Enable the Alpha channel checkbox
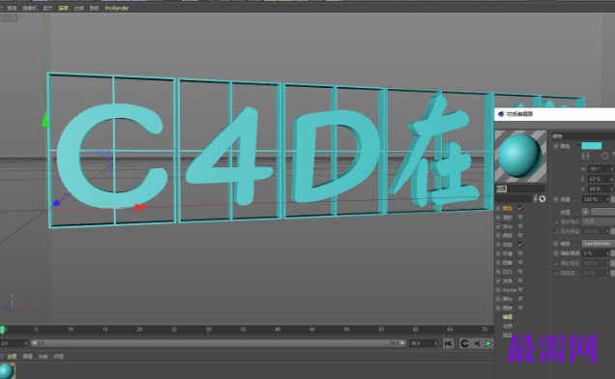The image size is (615, 379). click(x=520, y=289)
